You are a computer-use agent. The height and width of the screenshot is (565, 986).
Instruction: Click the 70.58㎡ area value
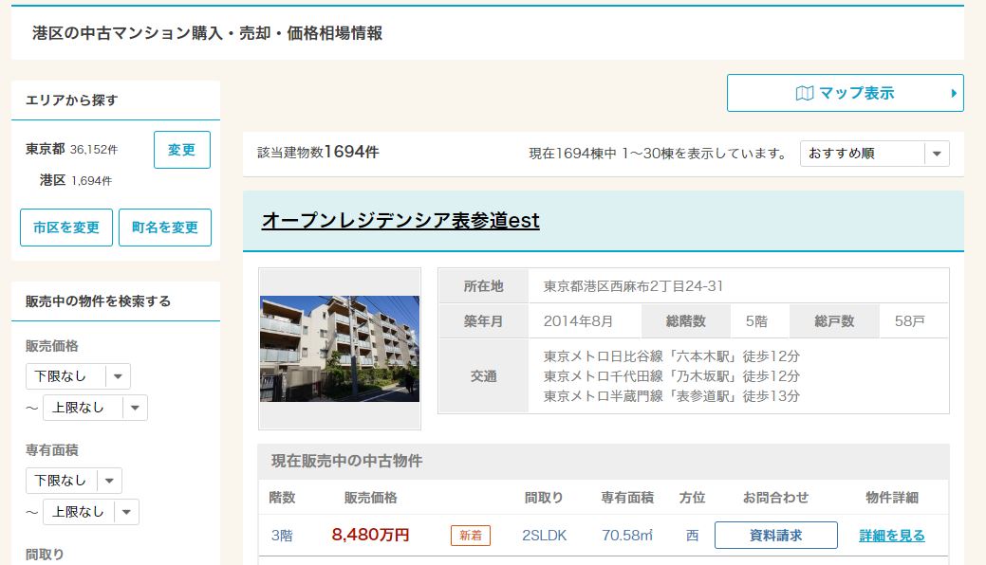pos(627,536)
